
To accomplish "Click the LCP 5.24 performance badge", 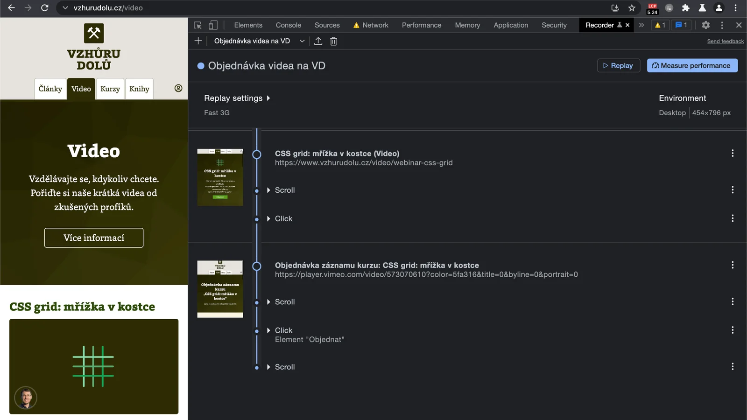I will pos(652,7).
